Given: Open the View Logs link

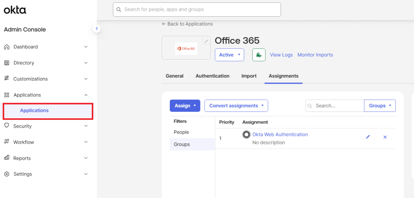Looking at the screenshot, I should pyautogui.click(x=281, y=55).
